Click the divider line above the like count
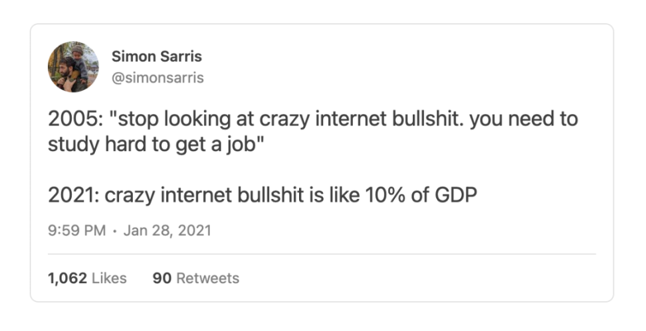This screenshot has width=646, height=331. [322, 254]
